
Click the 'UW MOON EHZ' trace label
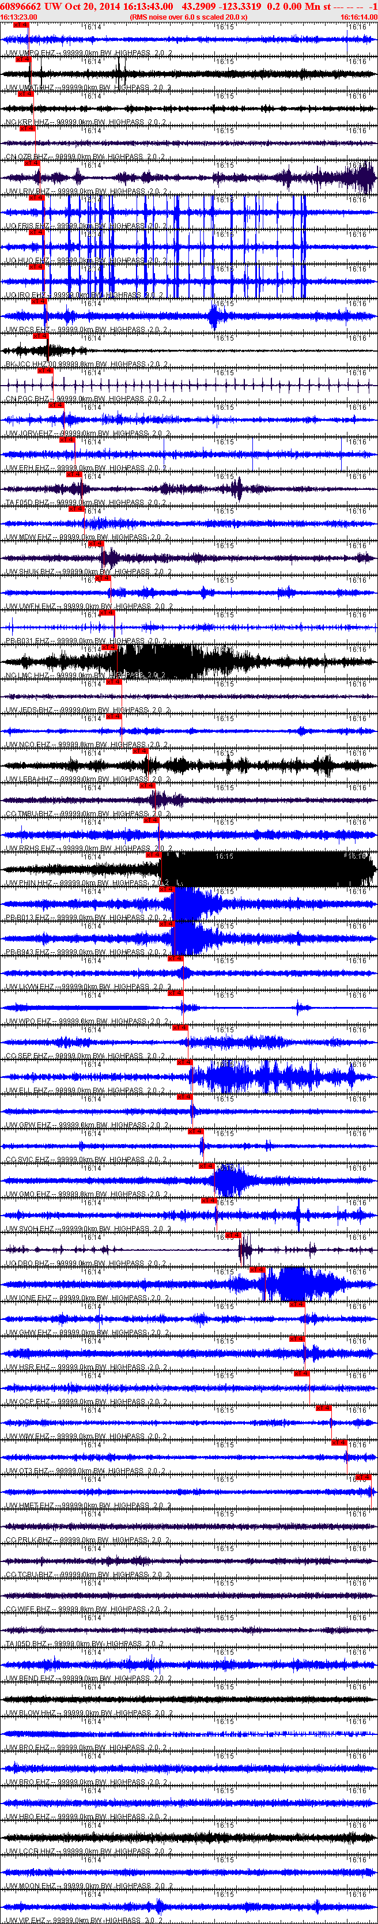[31, 1886]
